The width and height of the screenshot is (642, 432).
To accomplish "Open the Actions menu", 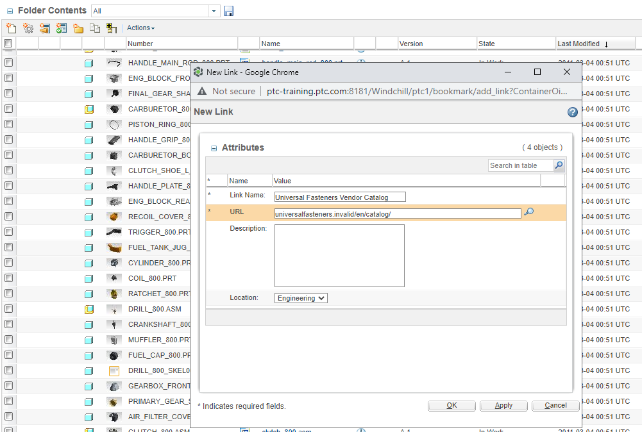I will pos(140,28).
